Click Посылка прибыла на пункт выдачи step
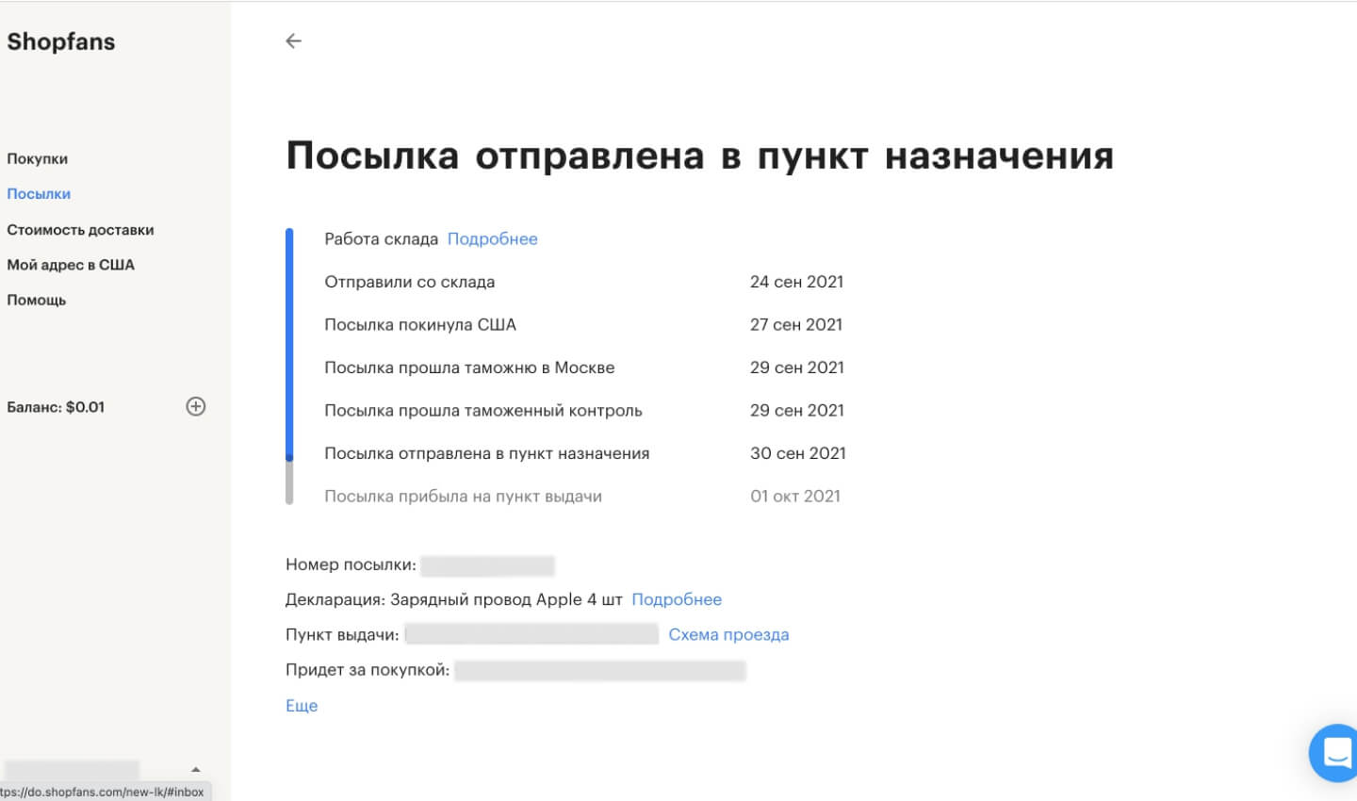 (x=463, y=497)
